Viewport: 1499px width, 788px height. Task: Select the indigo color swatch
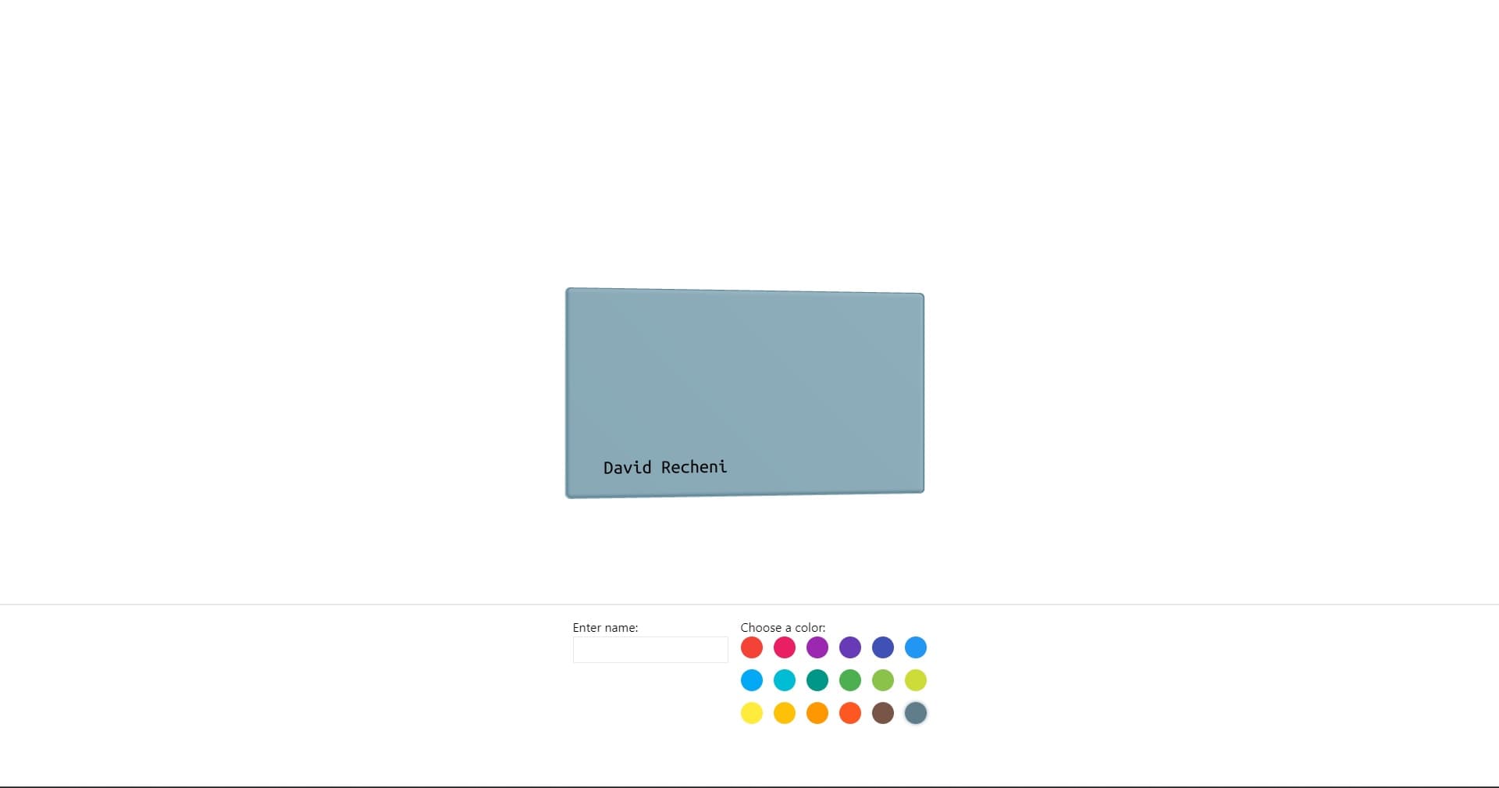(883, 647)
